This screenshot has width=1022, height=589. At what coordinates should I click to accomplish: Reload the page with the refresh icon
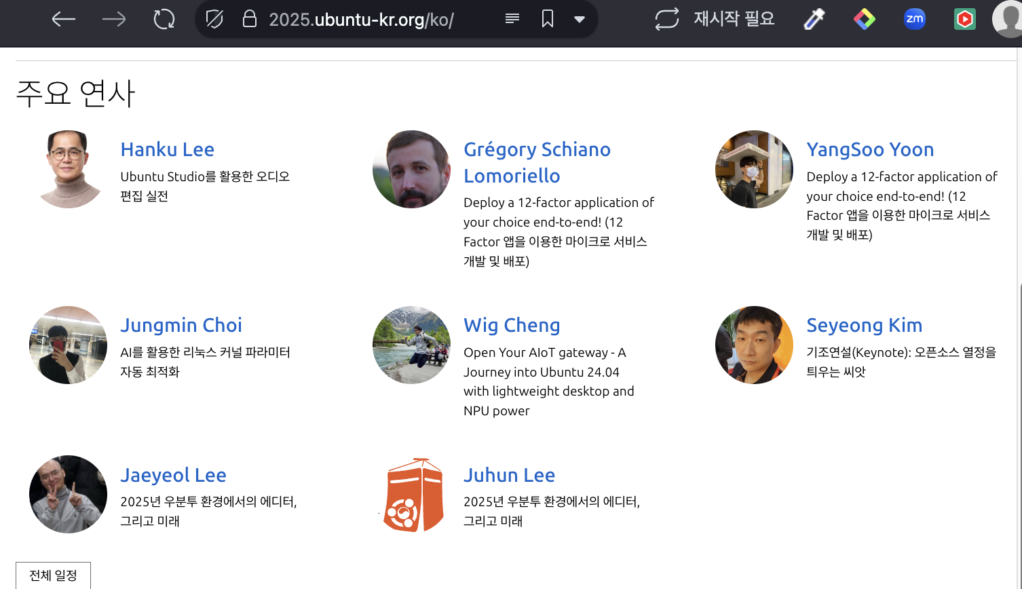coord(164,19)
